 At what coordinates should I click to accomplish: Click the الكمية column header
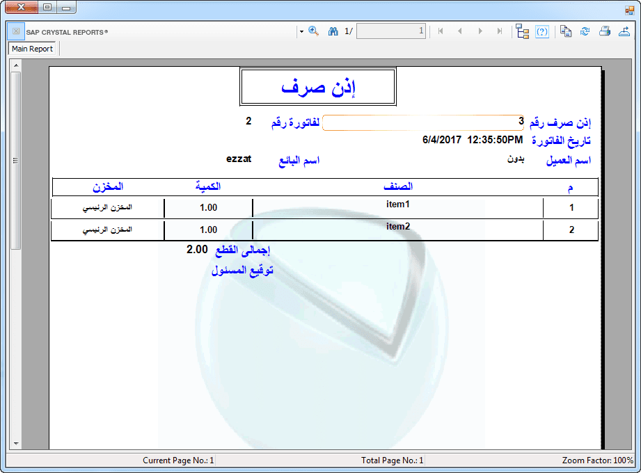pyautogui.click(x=208, y=186)
